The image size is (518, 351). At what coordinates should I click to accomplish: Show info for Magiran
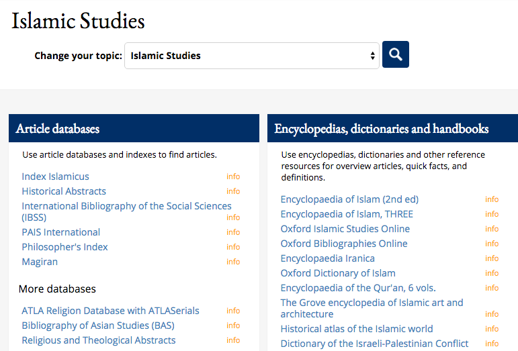point(233,262)
